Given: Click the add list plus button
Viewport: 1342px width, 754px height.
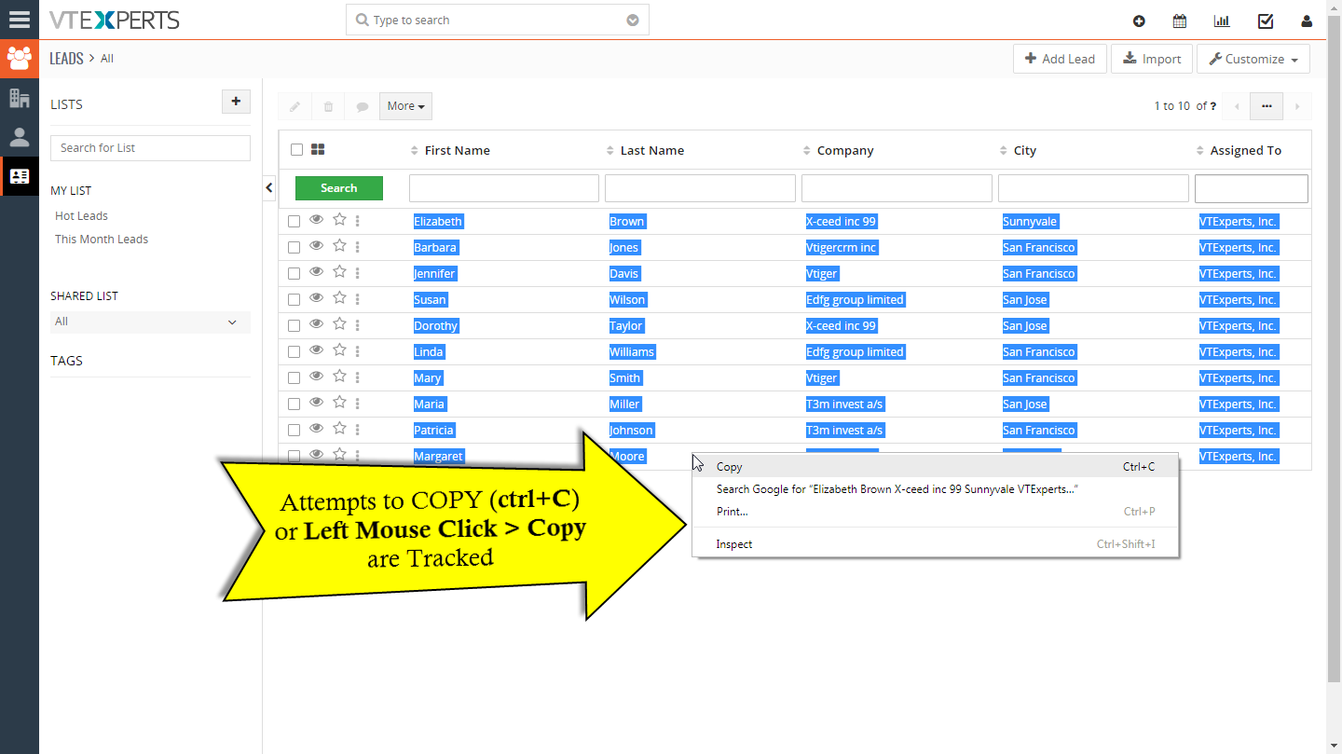Looking at the screenshot, I should click(236, 102).
